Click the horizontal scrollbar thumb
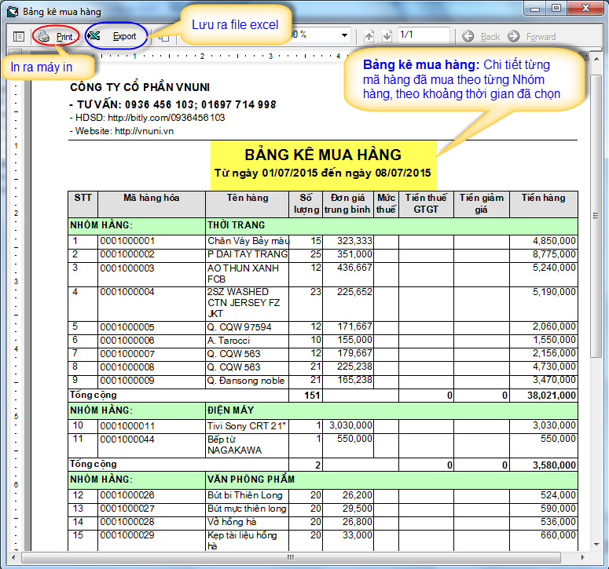Image resolution: width=609 pixels, height=569 pixels. [292, 558]
